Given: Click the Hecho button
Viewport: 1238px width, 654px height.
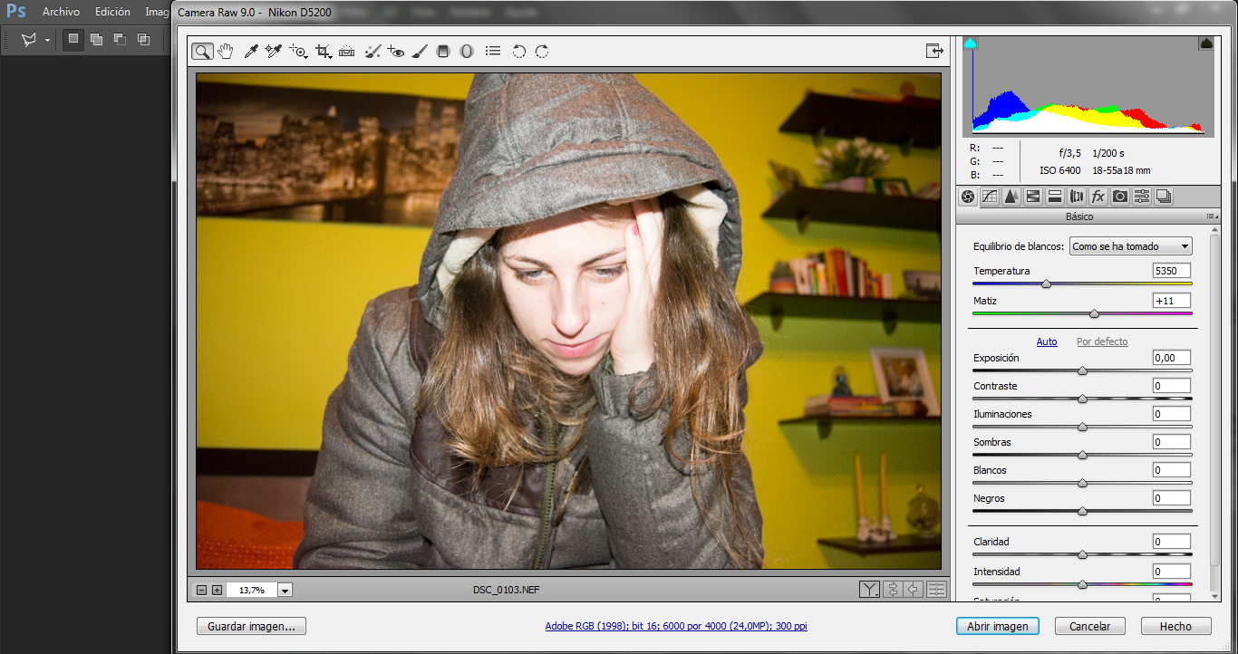Looking at the screenshot, I should pyautogui.click(x=1175, y=626).
